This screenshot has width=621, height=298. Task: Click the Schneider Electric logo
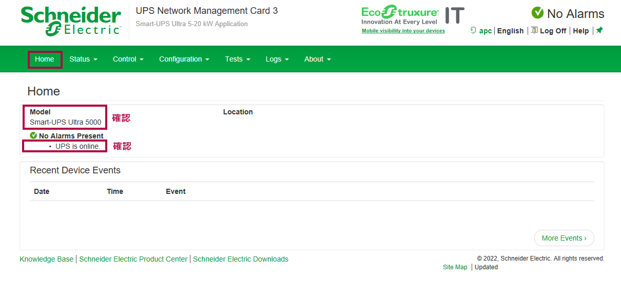pyautogui.click(x=71, y=21)
